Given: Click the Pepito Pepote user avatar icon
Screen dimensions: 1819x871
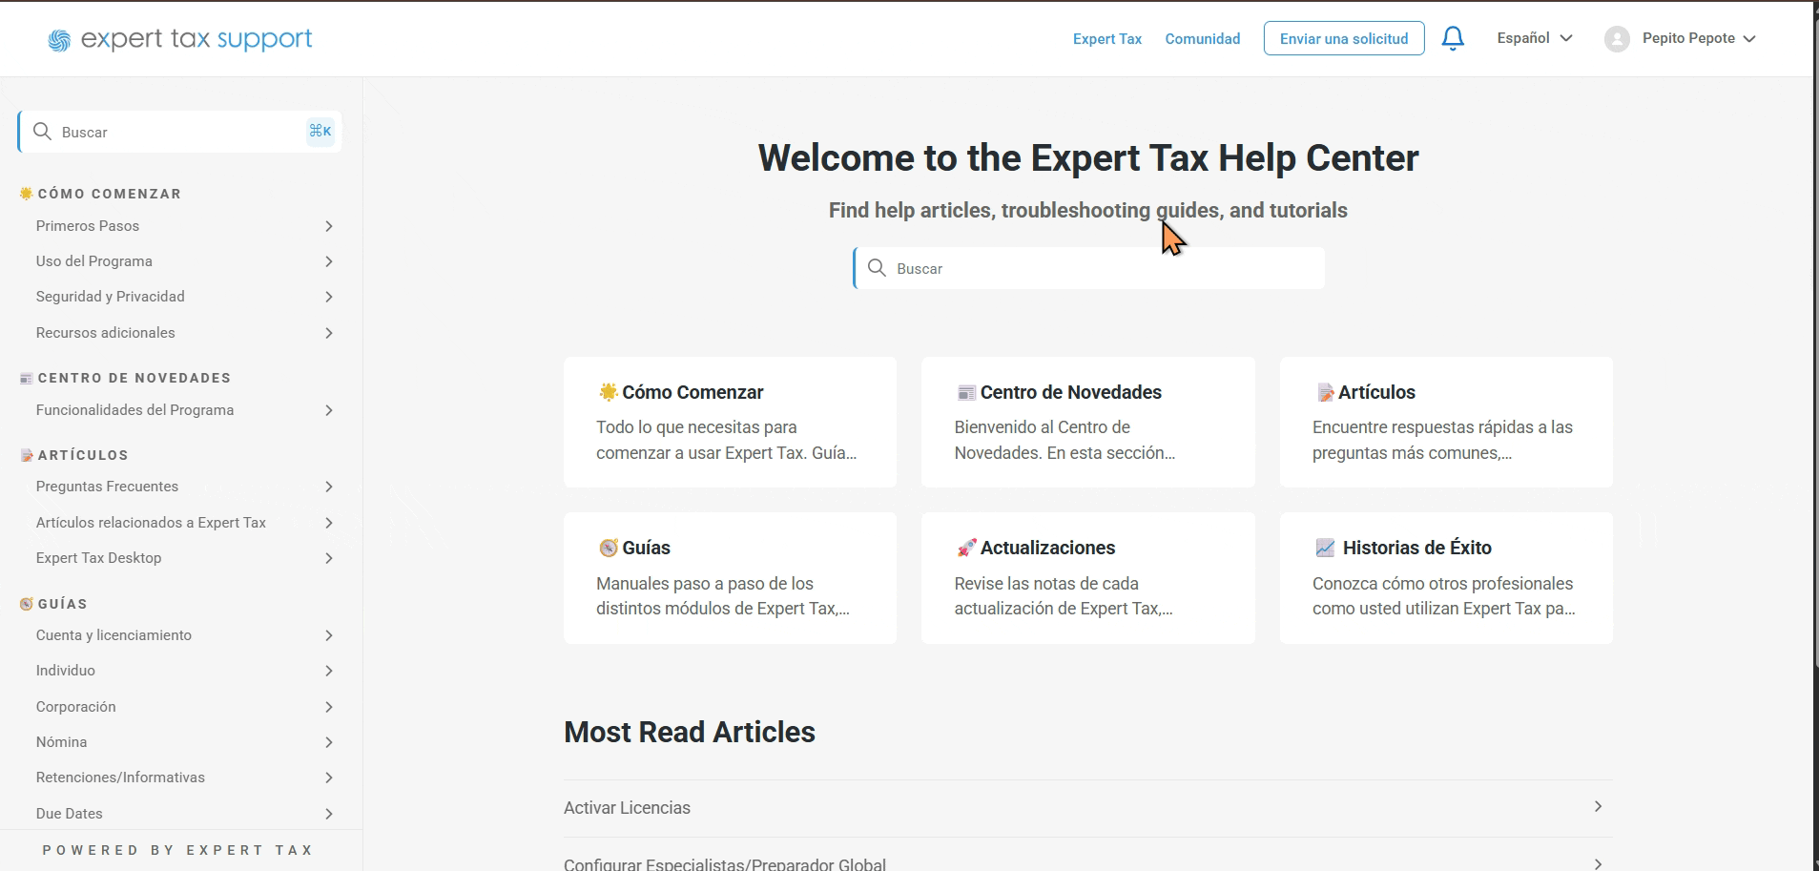Looking at the screenshot, I should pyautogui.click(x=1617, y=39).
